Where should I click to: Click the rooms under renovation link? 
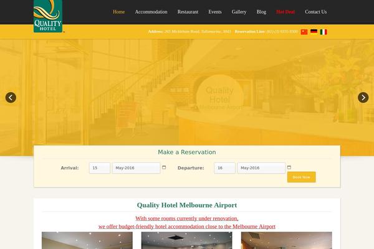(187, 218)
